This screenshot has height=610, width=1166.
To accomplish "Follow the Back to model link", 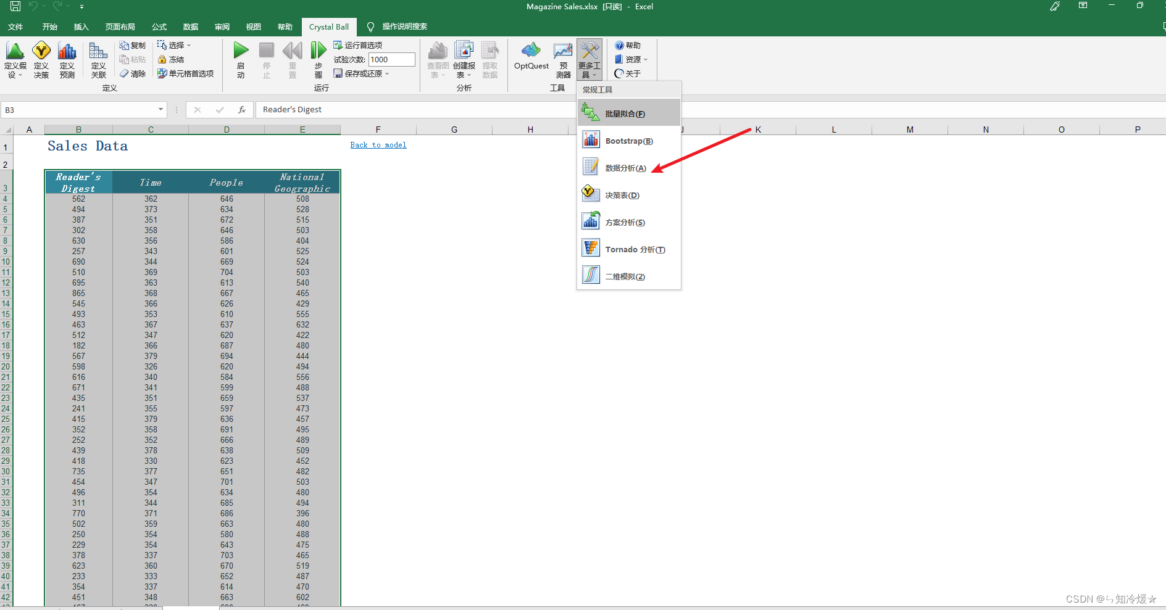I will tap(378, 145).
